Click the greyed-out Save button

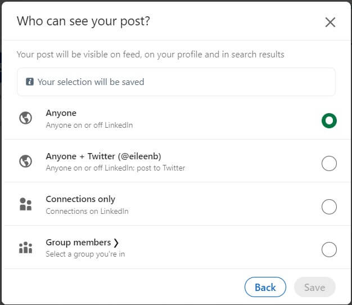314,287
